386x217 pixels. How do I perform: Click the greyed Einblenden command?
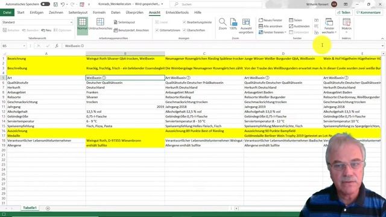point(299,32)
